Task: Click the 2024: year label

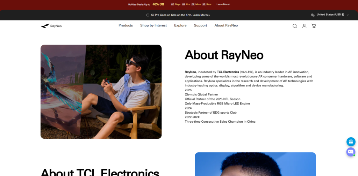Action: tap(188, 108)
